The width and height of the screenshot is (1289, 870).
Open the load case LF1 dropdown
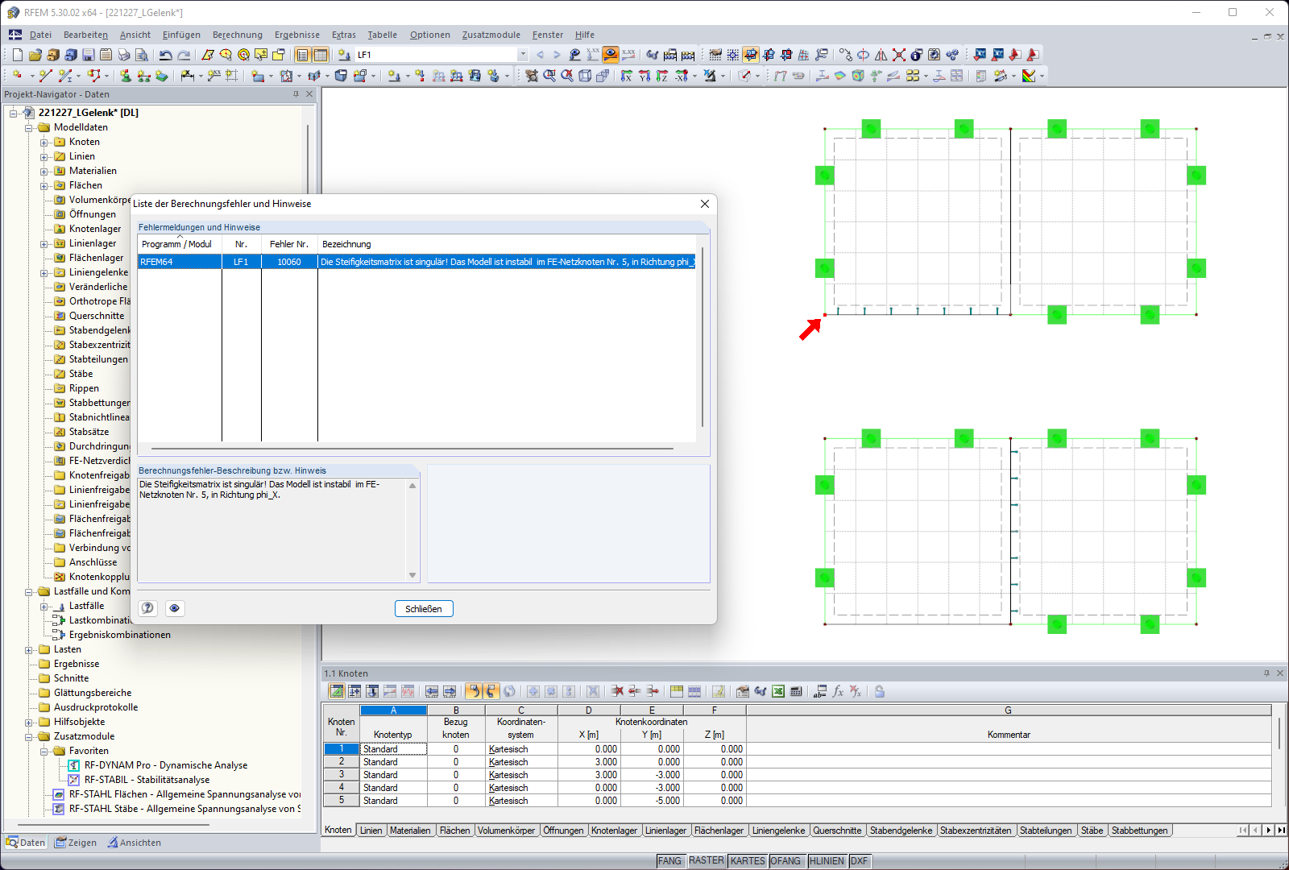point(523,55)
